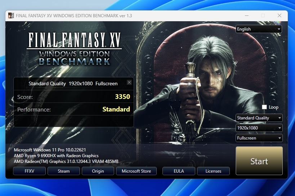Screen dimensions: 295x196
Task: Minimize the benchmark window
Action: [246, 15]
